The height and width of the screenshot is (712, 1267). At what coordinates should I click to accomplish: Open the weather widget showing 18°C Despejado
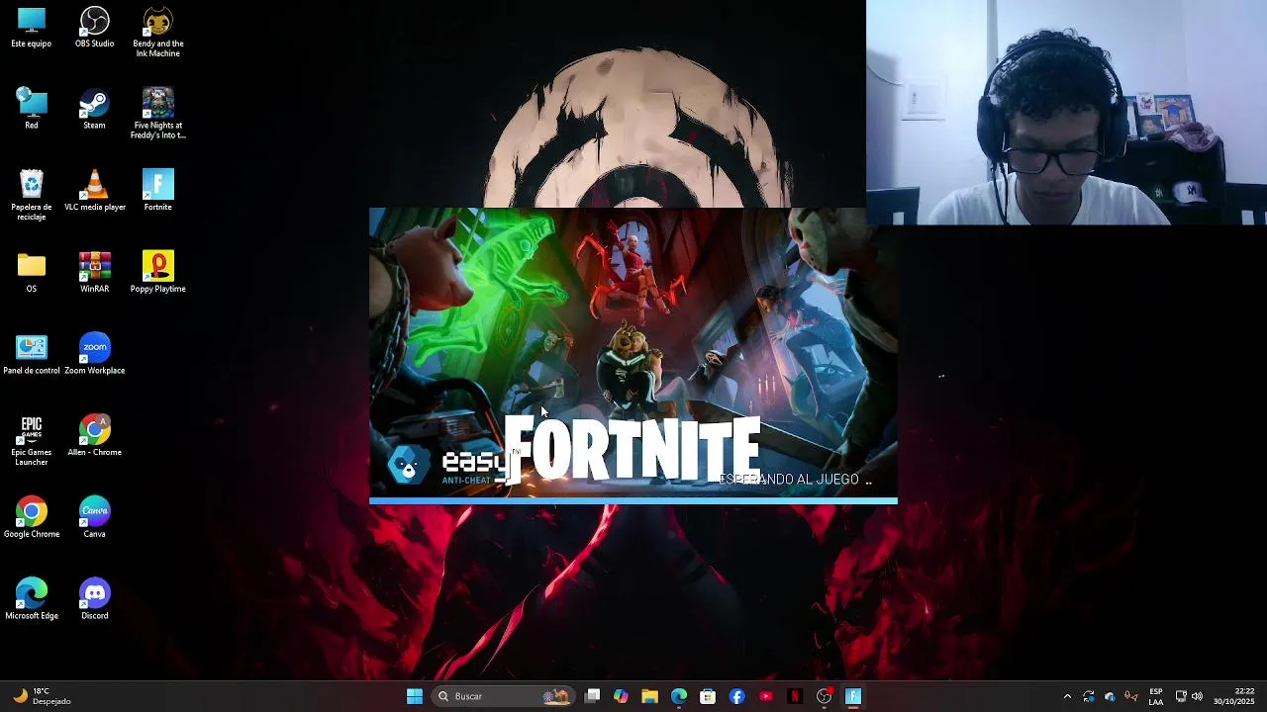click(x=42, y=696)
